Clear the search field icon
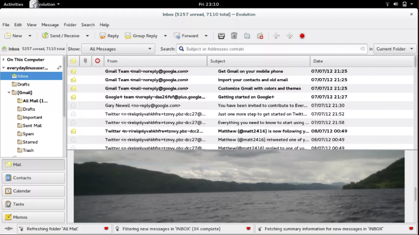The width and height of the screenshot is (419, 235). (363, 49)
